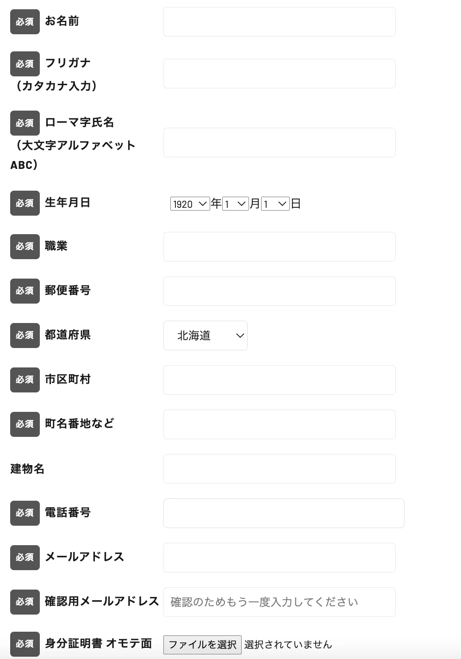Screen dimensions: 461x659
Task: Focus the お名前 name field
Action: [280, 22]
